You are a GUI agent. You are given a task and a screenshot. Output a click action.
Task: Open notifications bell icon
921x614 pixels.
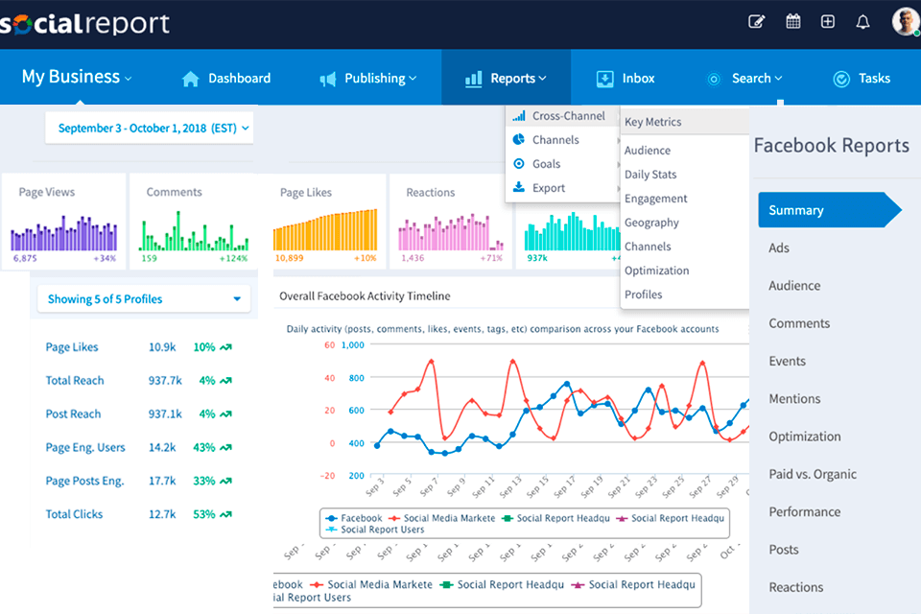point(862,22)
